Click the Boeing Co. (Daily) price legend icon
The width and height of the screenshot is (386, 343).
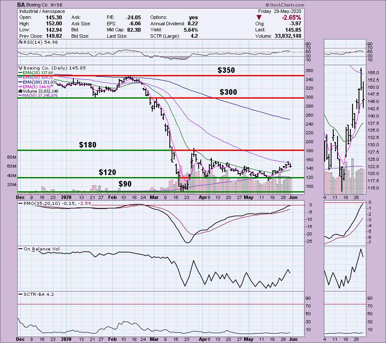(19, 68)
